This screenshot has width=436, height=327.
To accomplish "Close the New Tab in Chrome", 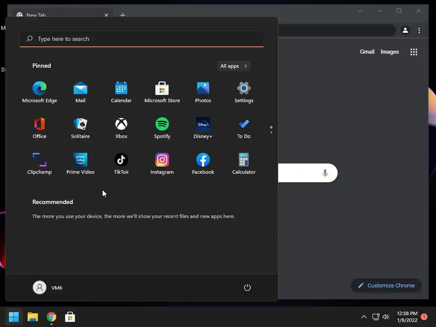I will [106, 15].
